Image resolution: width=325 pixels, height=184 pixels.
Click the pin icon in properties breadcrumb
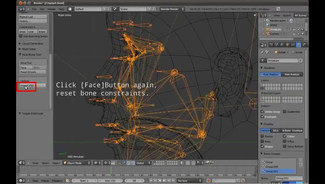(x=262, y=53)
